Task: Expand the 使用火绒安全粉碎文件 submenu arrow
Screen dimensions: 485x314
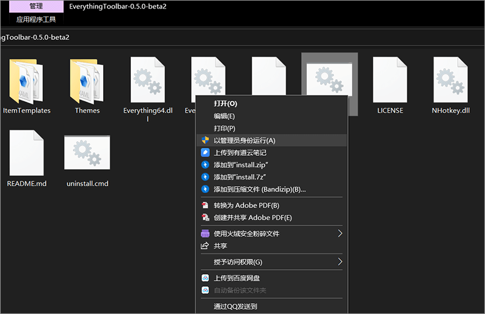Action: pyautogui.click(x=340, y=233)
